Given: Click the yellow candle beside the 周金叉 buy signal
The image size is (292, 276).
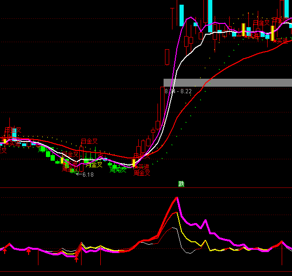Looking at the screenshot, I should point(134,163).
